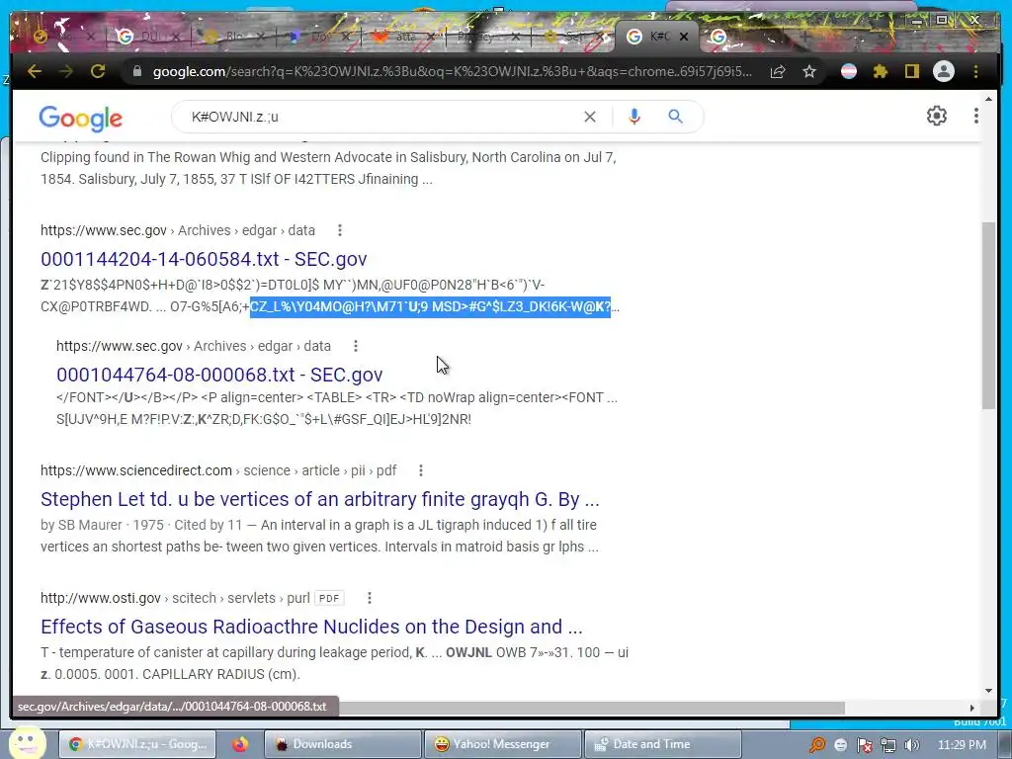Viewport: 1012px width, 759px height.
Task: Open Google quick settings gear
Action: [x=937, y=116]
